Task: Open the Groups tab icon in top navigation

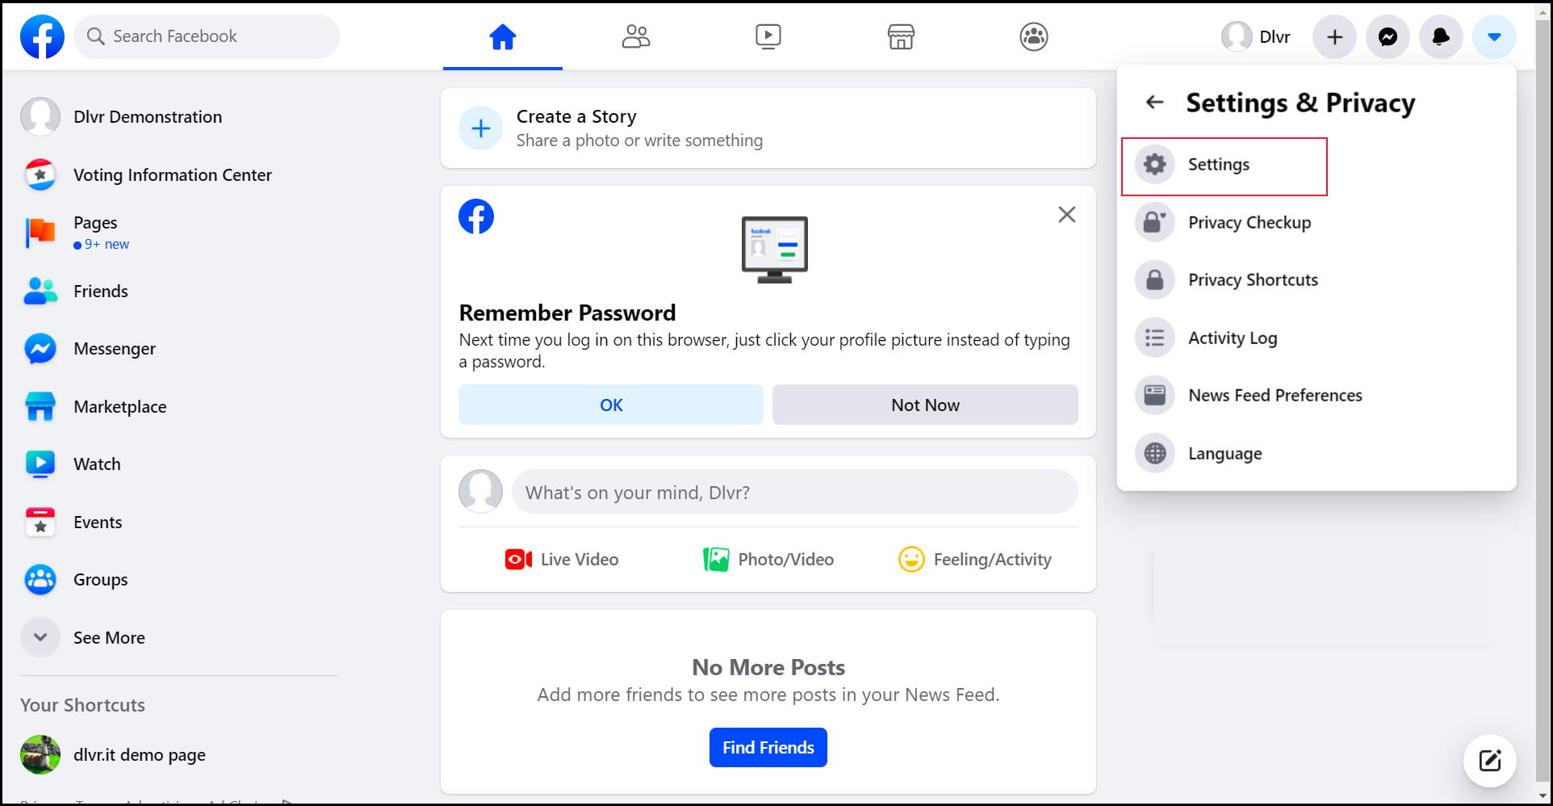Action: [x=1034, y=36]
